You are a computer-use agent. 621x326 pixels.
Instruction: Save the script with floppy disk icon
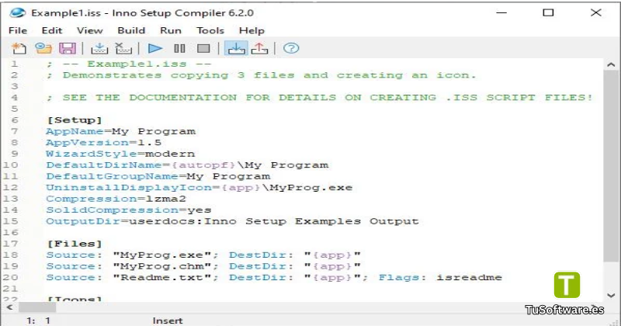tap(68, 48)
